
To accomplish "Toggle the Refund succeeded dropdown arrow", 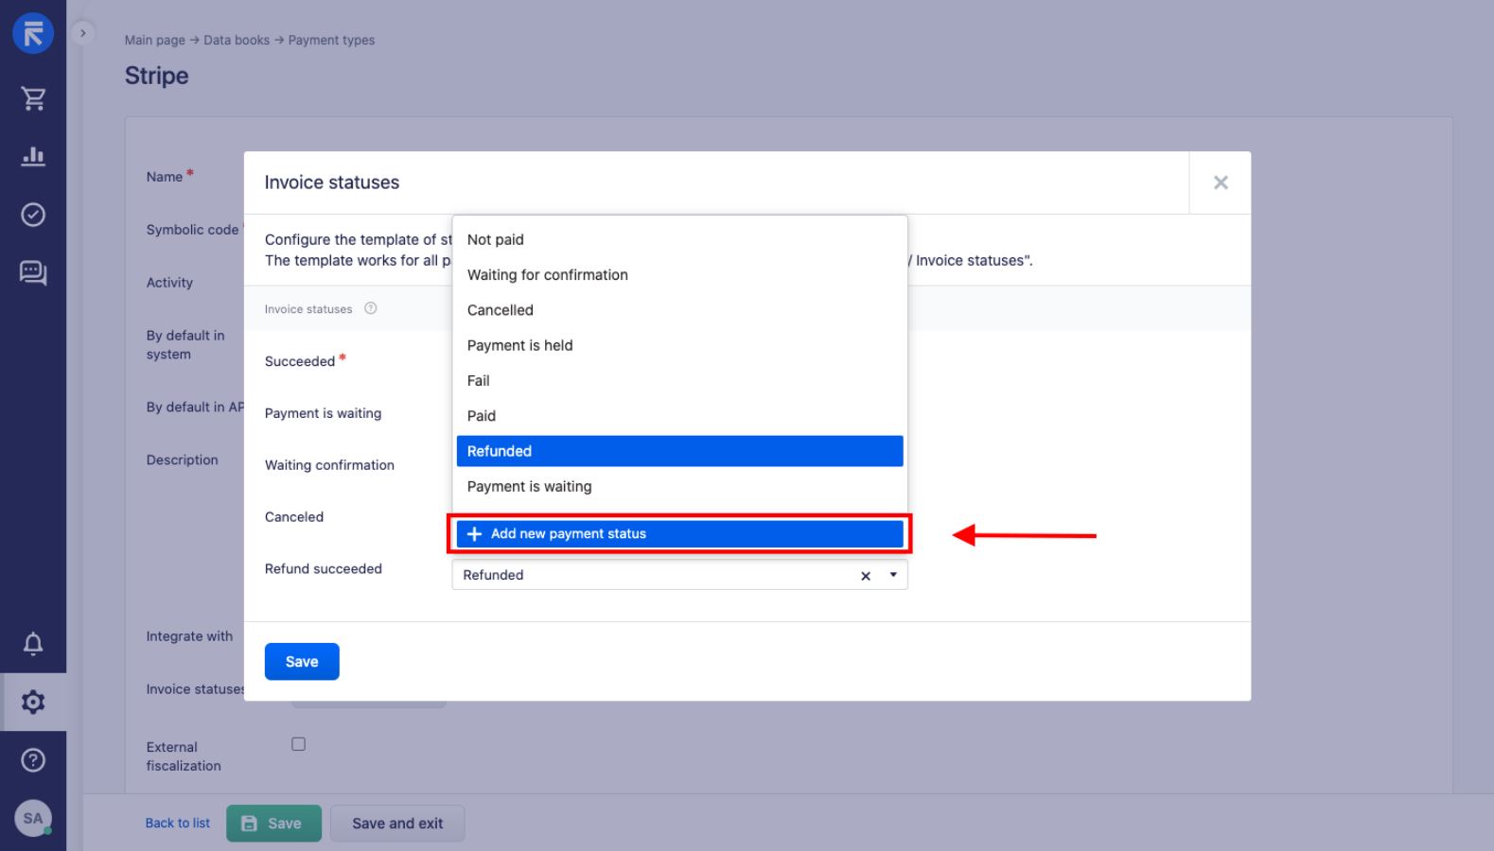I will (x=893, y=575).
